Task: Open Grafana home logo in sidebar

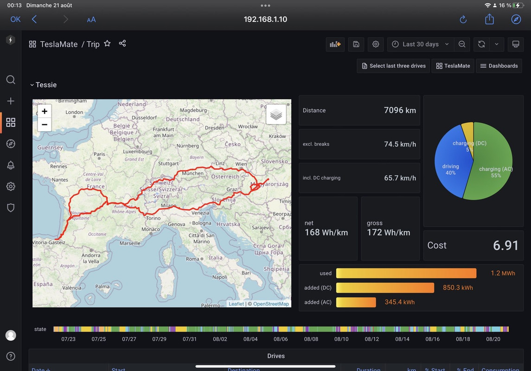Action: (x=11, y=40)
